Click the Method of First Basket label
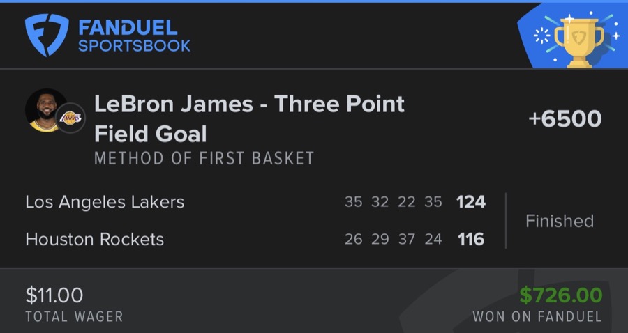 204,158
